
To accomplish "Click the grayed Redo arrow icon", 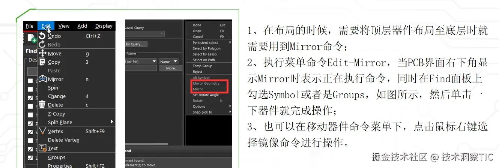I will point(42,45).
